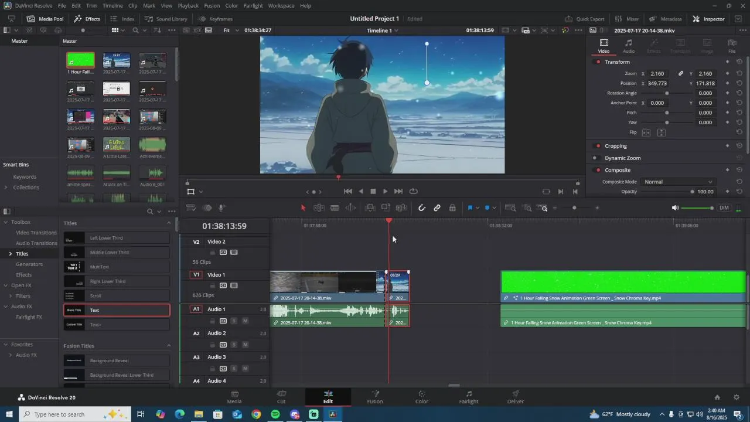Solo the Audio 1 track with S
Screen dimensions: 750x422
pos(234,321)
